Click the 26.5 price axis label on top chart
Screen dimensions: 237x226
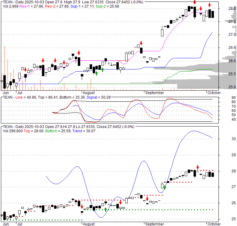pyautogui.click(x=232, y=48)
